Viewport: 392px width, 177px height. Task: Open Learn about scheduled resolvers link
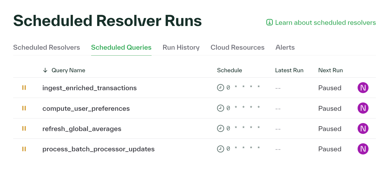(x=325, y=22)
